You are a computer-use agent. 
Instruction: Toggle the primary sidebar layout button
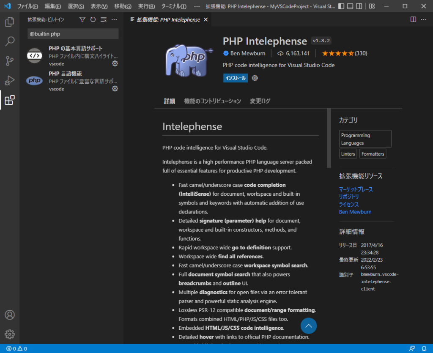[340, 6]
